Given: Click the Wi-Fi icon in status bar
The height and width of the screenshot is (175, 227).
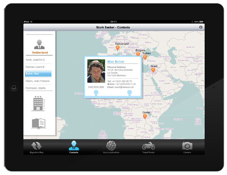Looking at the screenshot, I should click(31, 22).
